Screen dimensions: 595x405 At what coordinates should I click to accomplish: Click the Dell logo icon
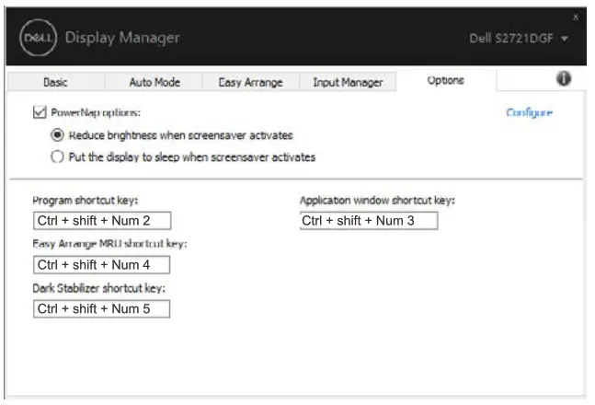tap(38, 38)
